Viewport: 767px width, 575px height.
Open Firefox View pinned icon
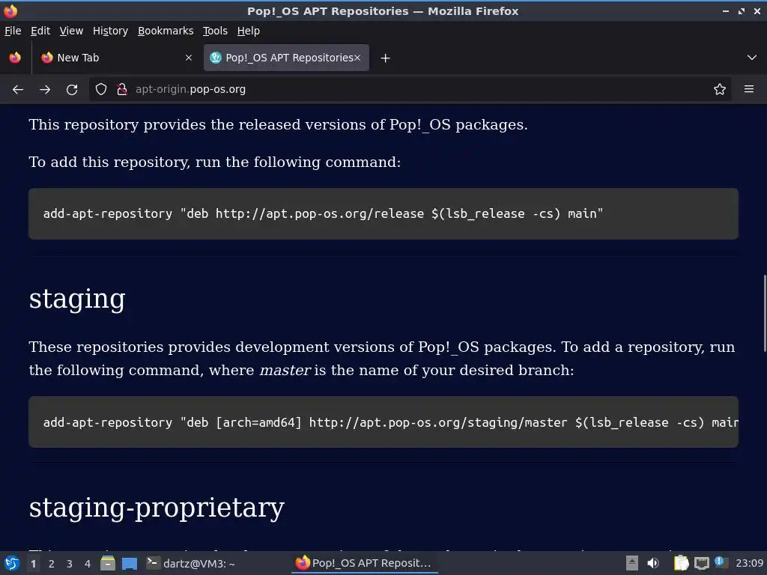[x=15, y=58]
